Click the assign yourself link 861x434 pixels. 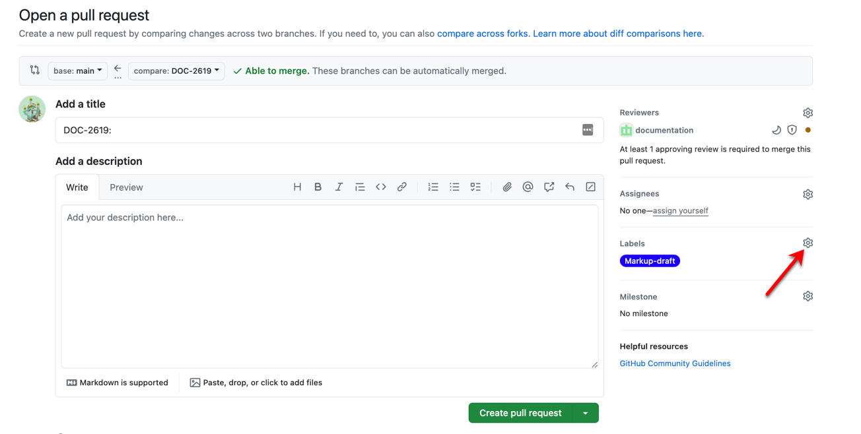click(680, 211)
